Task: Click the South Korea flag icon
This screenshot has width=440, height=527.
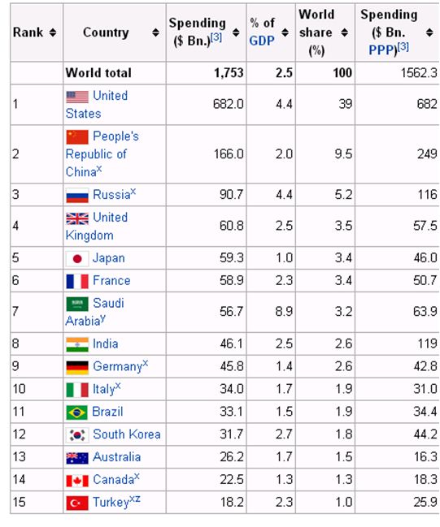Action: coord(77,435)
